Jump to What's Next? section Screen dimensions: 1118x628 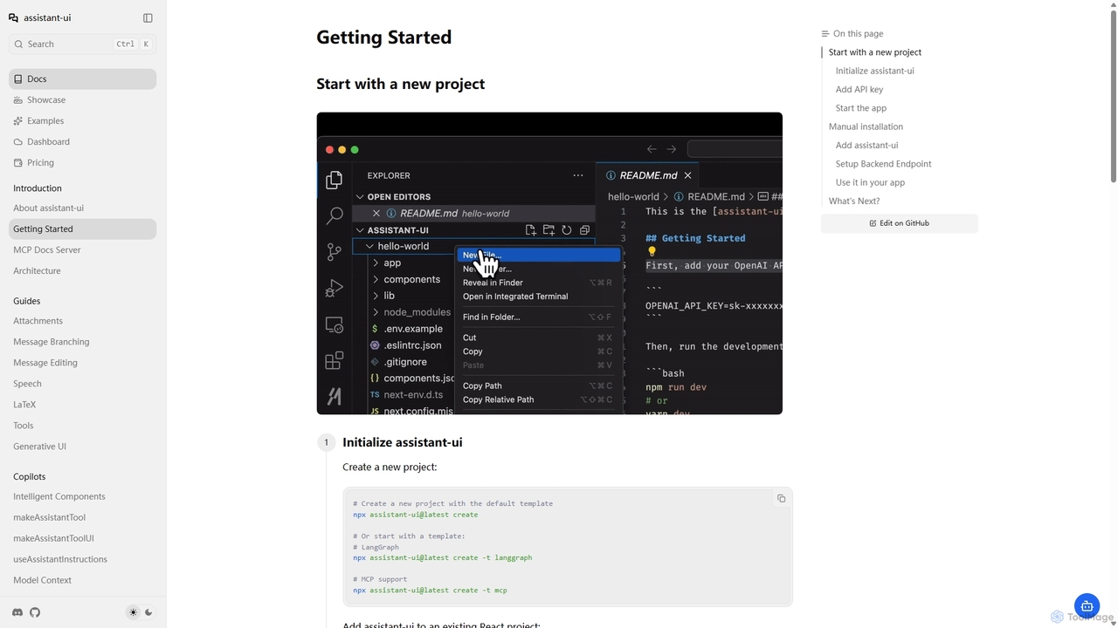pyautogui.click(x=854, y=201)
